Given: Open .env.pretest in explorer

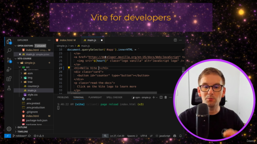Looking at the screenshot, I should click(34, 103).
